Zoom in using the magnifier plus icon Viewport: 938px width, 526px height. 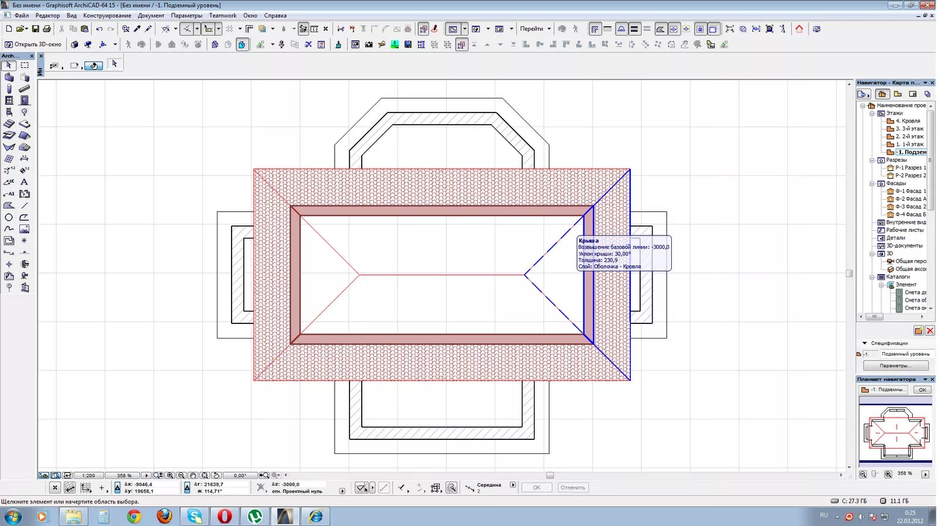[x=170, y=476]
